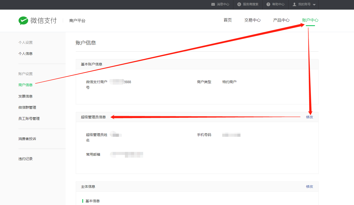Open 员工账号管理 in the sidebar
354x205 pixels.
[29, 119]
